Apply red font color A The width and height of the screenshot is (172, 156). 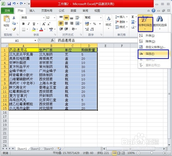(41, 29)
